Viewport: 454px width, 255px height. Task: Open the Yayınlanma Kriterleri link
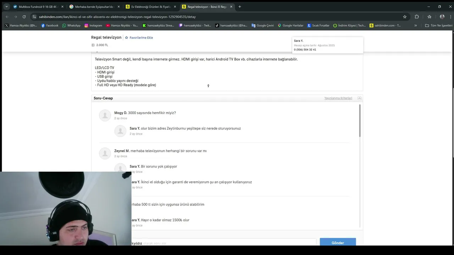pos(338,98)
